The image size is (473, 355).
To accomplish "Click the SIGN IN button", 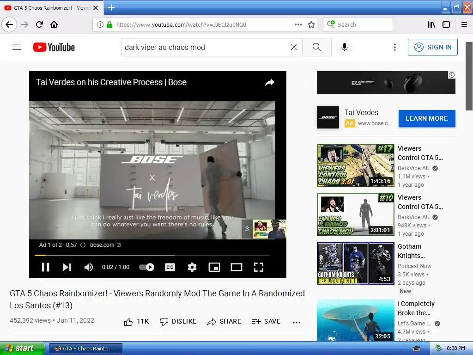I will [432, 47].
